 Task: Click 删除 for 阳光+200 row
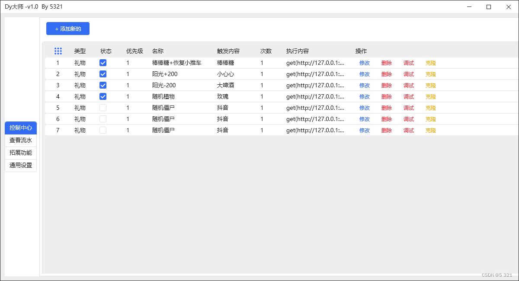(387, 74)
